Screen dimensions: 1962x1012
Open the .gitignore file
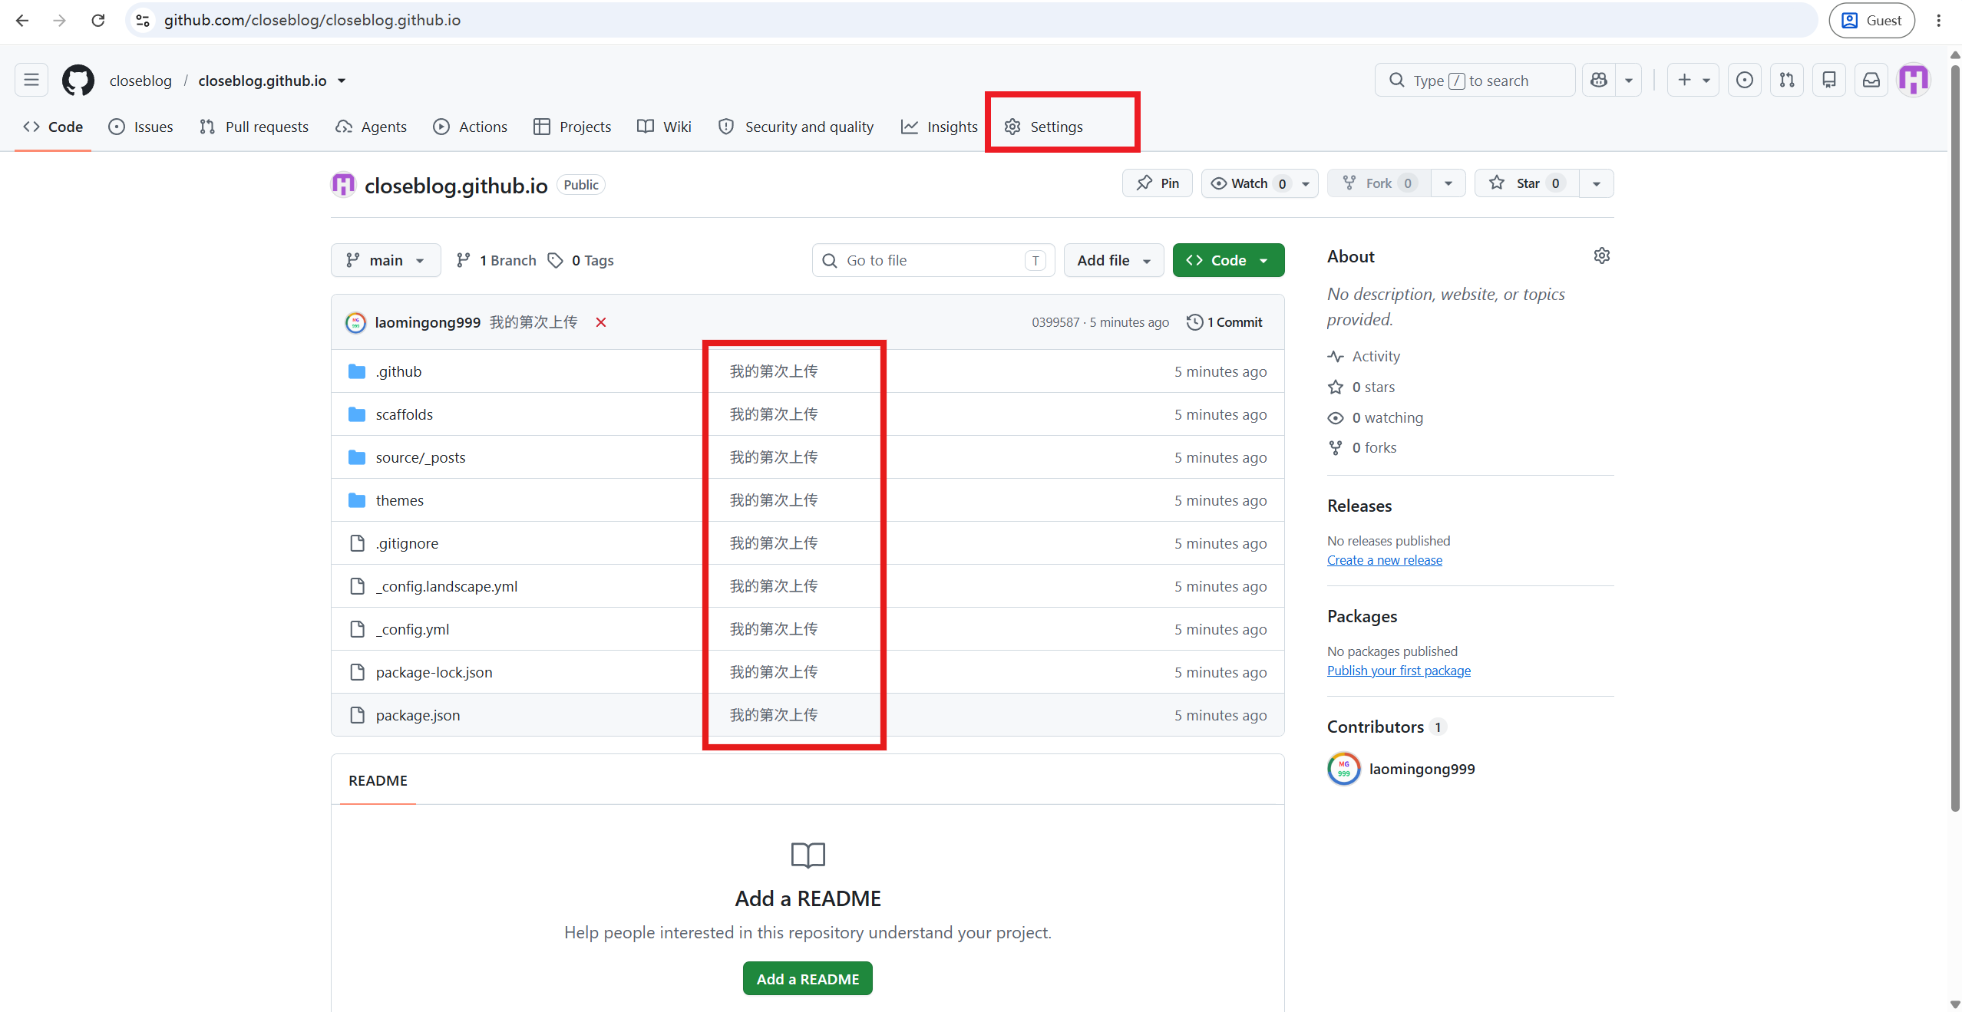click(x=407, y=543)
